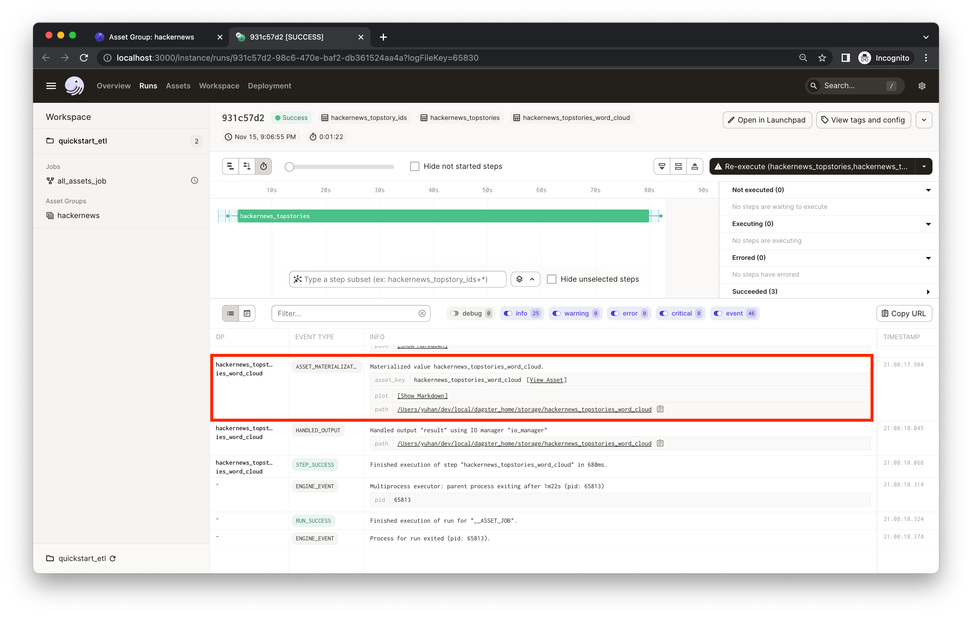This screenshot has width=972, height=617.
Task: Click the Open in Launchpad button
Action: [x=767, y=120]
